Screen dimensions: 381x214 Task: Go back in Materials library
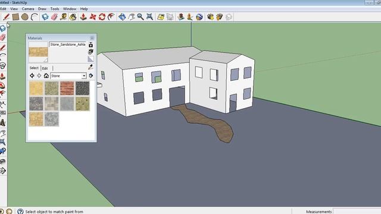coord(32,75)
